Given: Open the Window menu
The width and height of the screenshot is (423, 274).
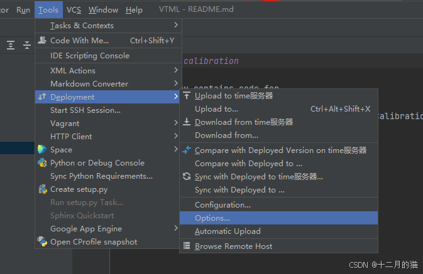Looking at the screenshot, I should [103, 10].
